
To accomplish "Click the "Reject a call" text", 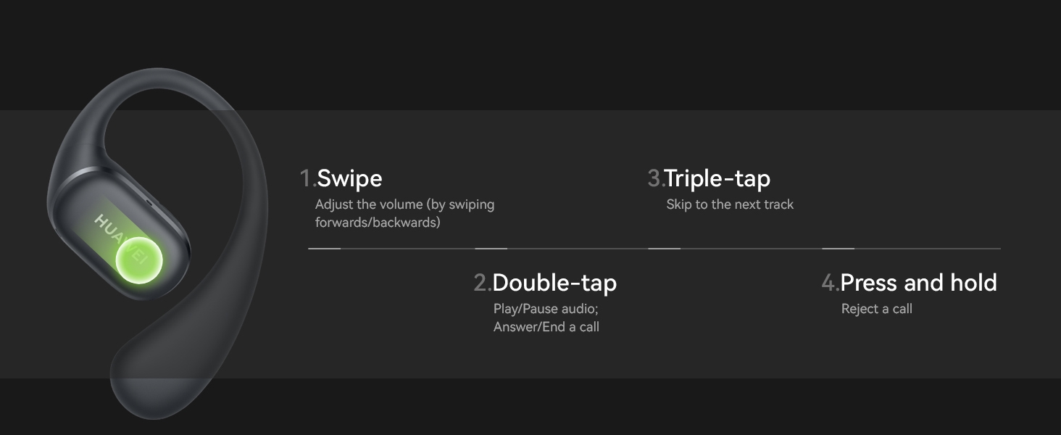I will [x=876, y=309].
